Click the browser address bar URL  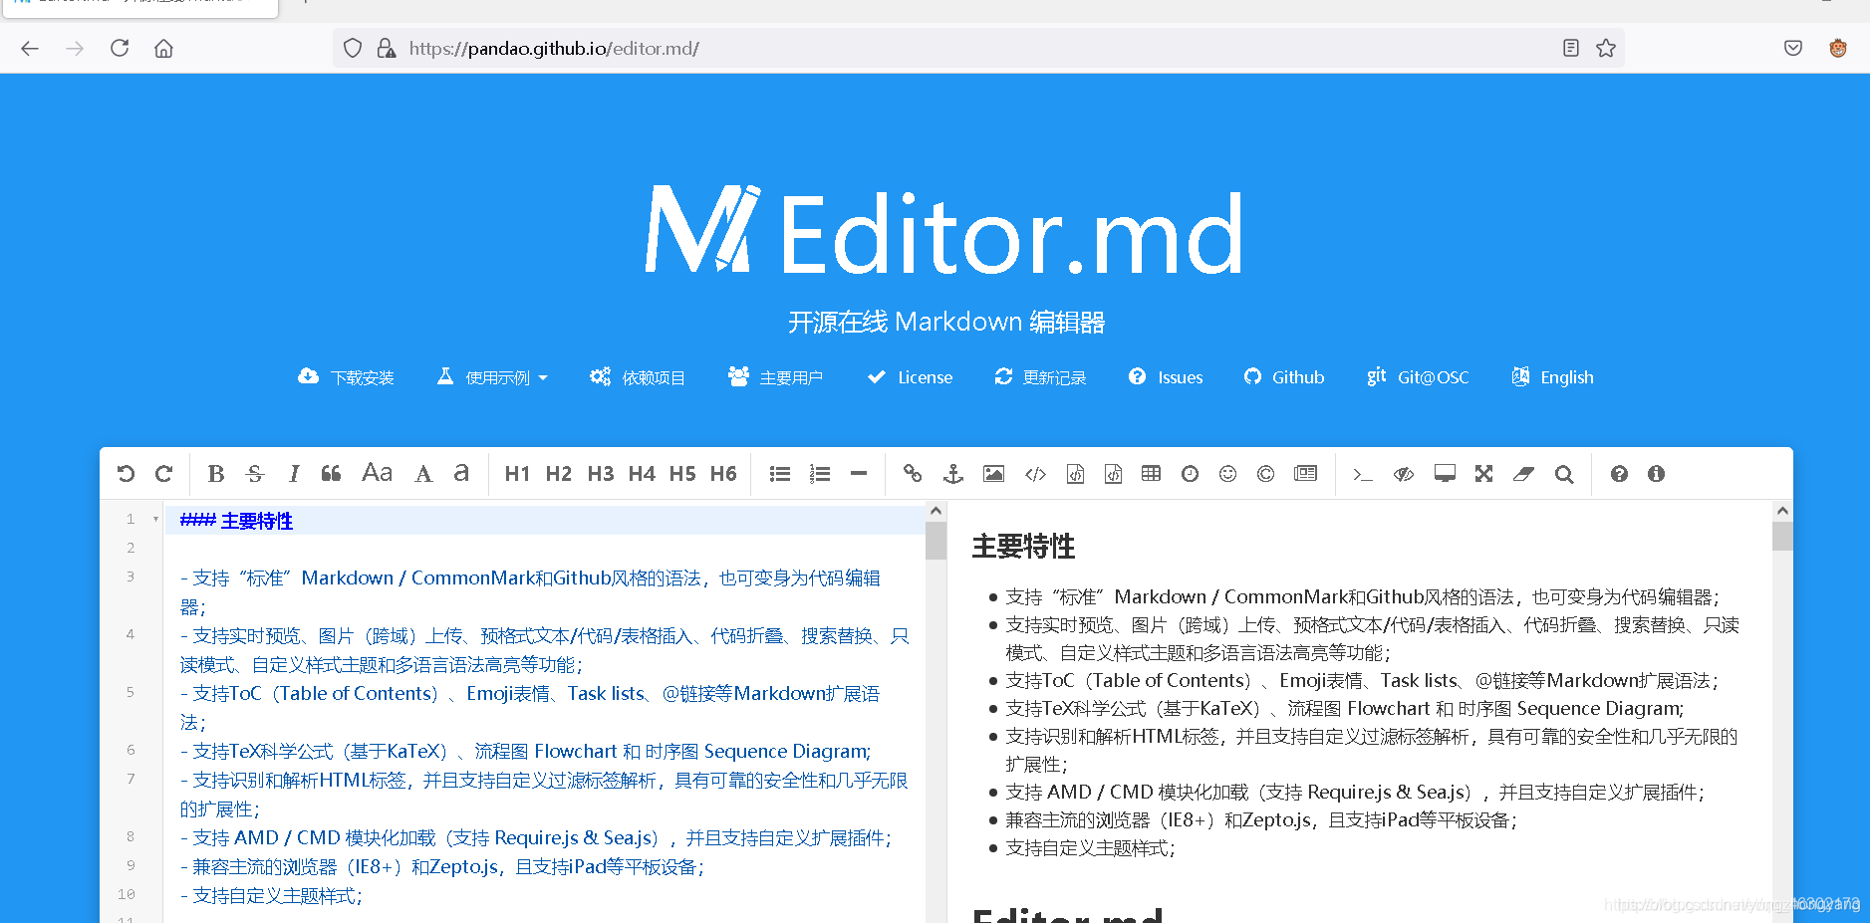click(x=554, y=48)
